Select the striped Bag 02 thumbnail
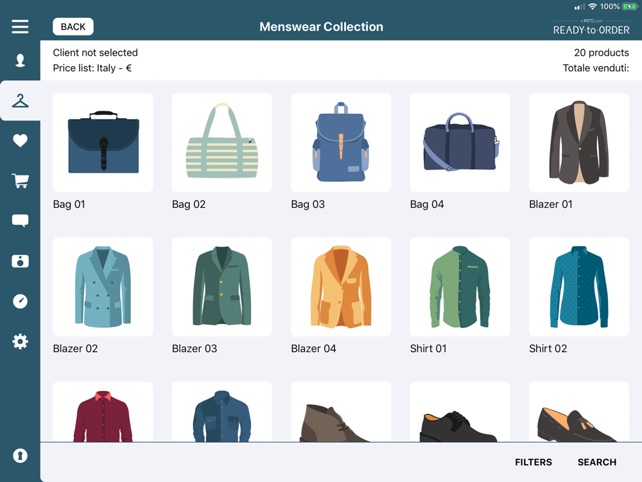The height and width of the screenshot is (482, 642). pyautogui.click(x=222, y=143)
